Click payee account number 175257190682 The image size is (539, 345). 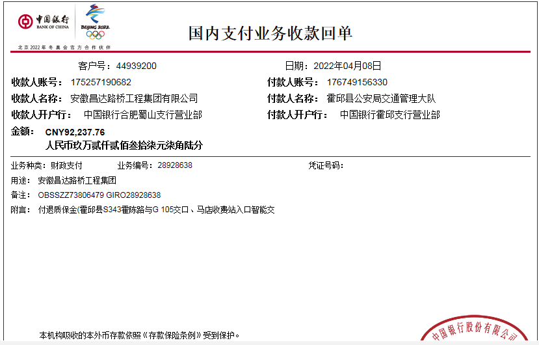pyautogui.click(x=101, y=82)
